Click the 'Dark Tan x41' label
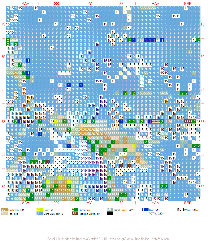The width and height of the screenshot is (211, 241). 16,210
